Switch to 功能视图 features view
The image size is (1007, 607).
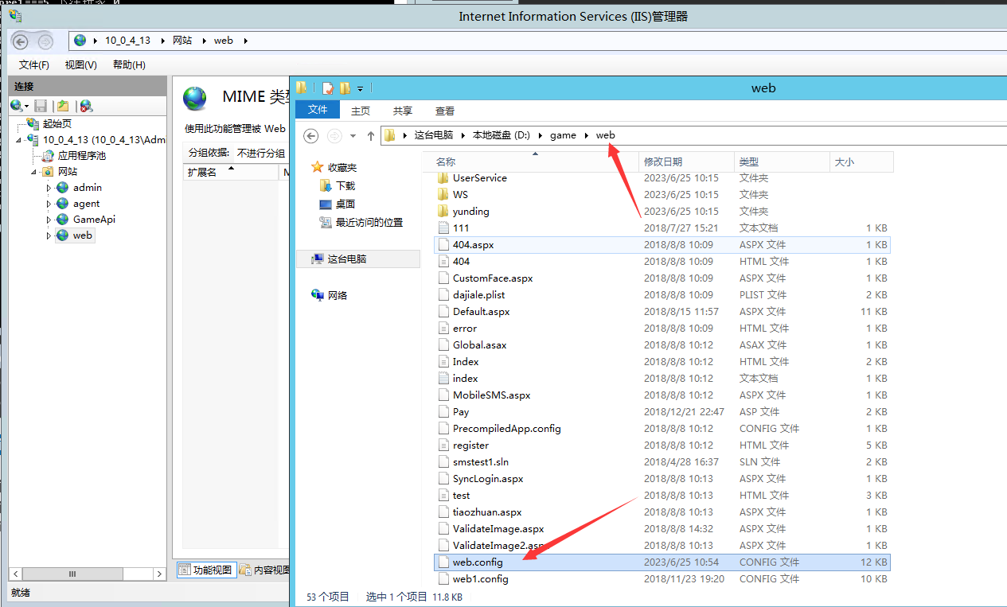(205, 570)
